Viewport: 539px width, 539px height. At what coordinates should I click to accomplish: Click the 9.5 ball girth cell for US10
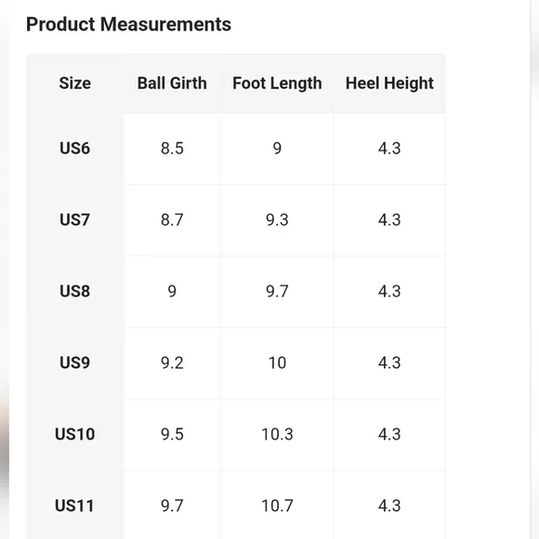172,435
